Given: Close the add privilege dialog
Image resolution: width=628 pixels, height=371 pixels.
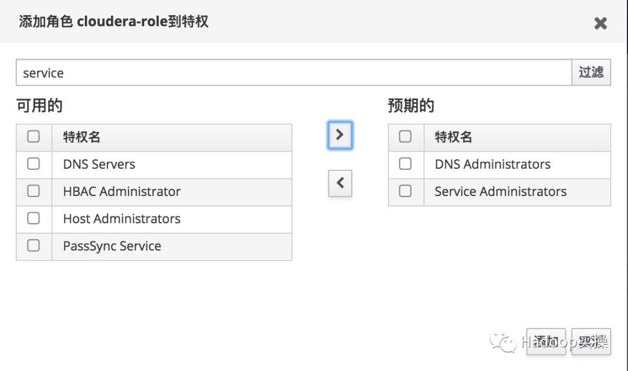Looking at the screenshot, I should point(600,23).
